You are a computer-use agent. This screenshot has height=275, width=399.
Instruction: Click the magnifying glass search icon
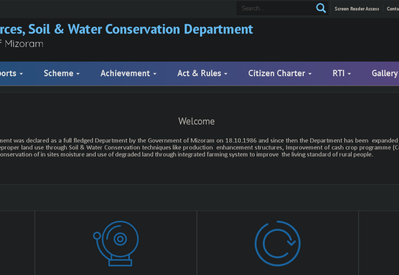click(321, 8)
